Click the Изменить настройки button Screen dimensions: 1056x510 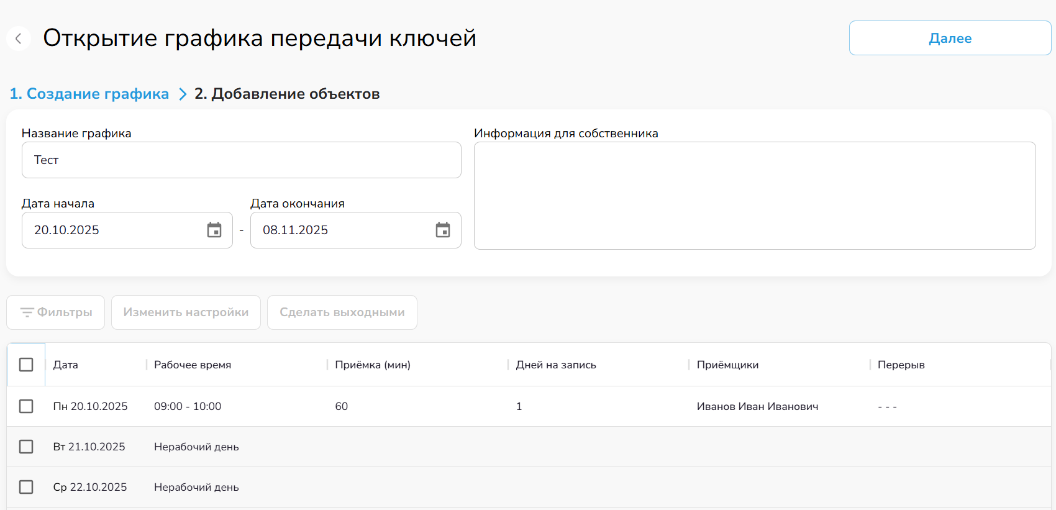point(186,312)
